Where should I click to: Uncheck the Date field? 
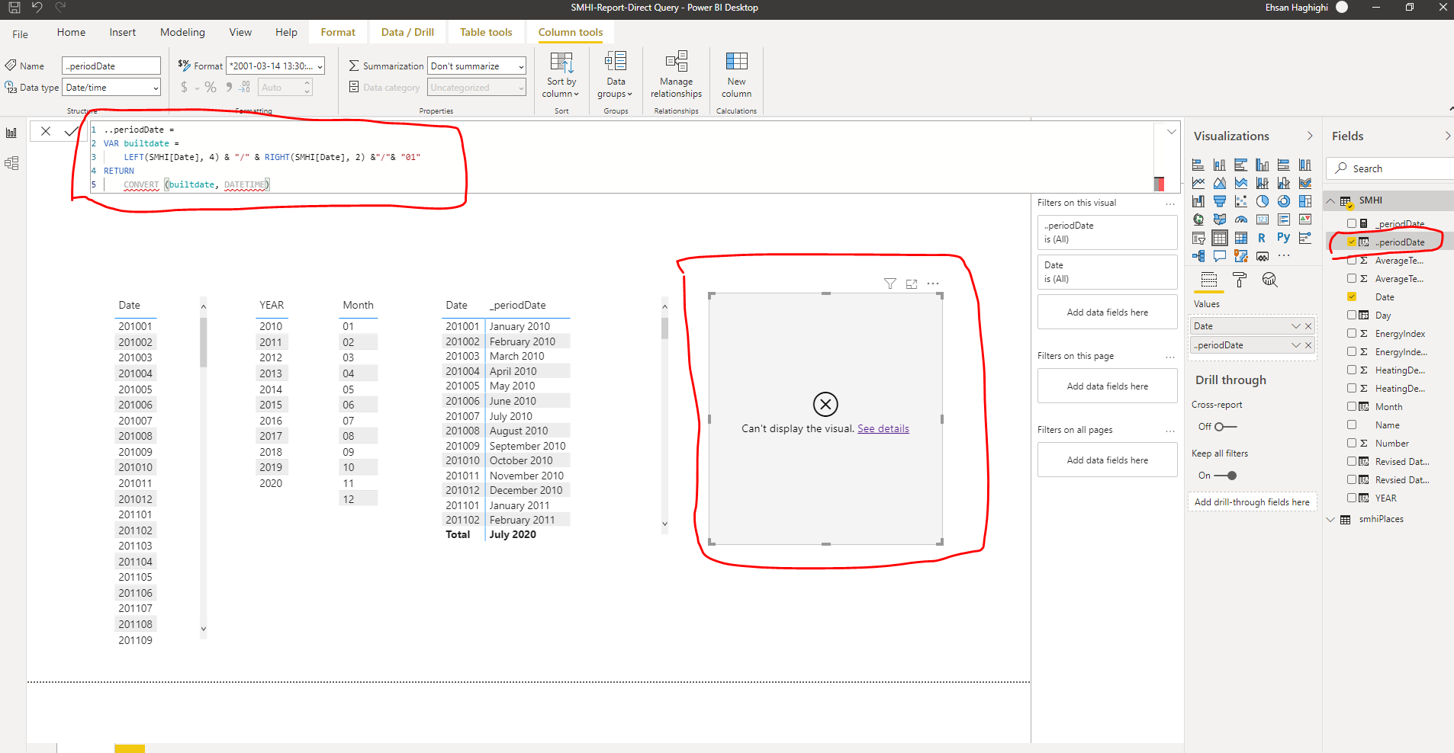1352,296
